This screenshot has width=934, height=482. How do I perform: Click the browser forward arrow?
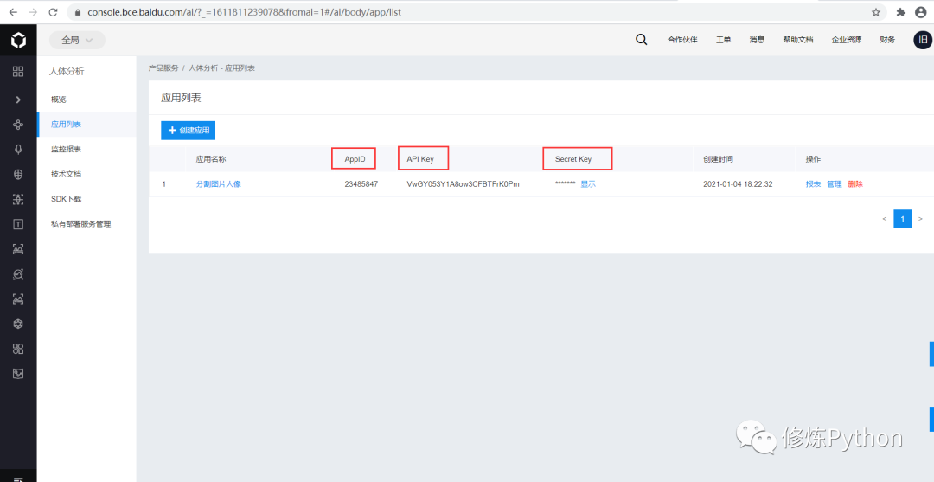33,12
